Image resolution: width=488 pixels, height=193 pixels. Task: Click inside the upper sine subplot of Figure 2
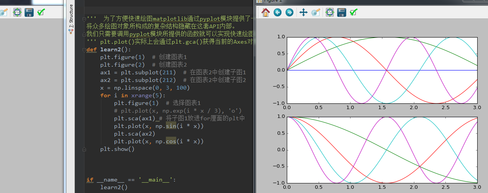(382, 70)
